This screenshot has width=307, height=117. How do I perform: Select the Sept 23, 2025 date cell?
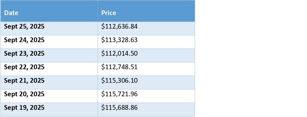tap(49, 56)
